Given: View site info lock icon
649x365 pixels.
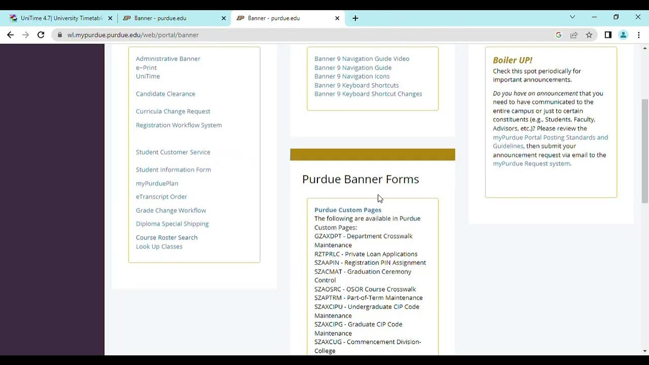Looking at the screenshot, I should pyautogui.click(x=60, y=35).
